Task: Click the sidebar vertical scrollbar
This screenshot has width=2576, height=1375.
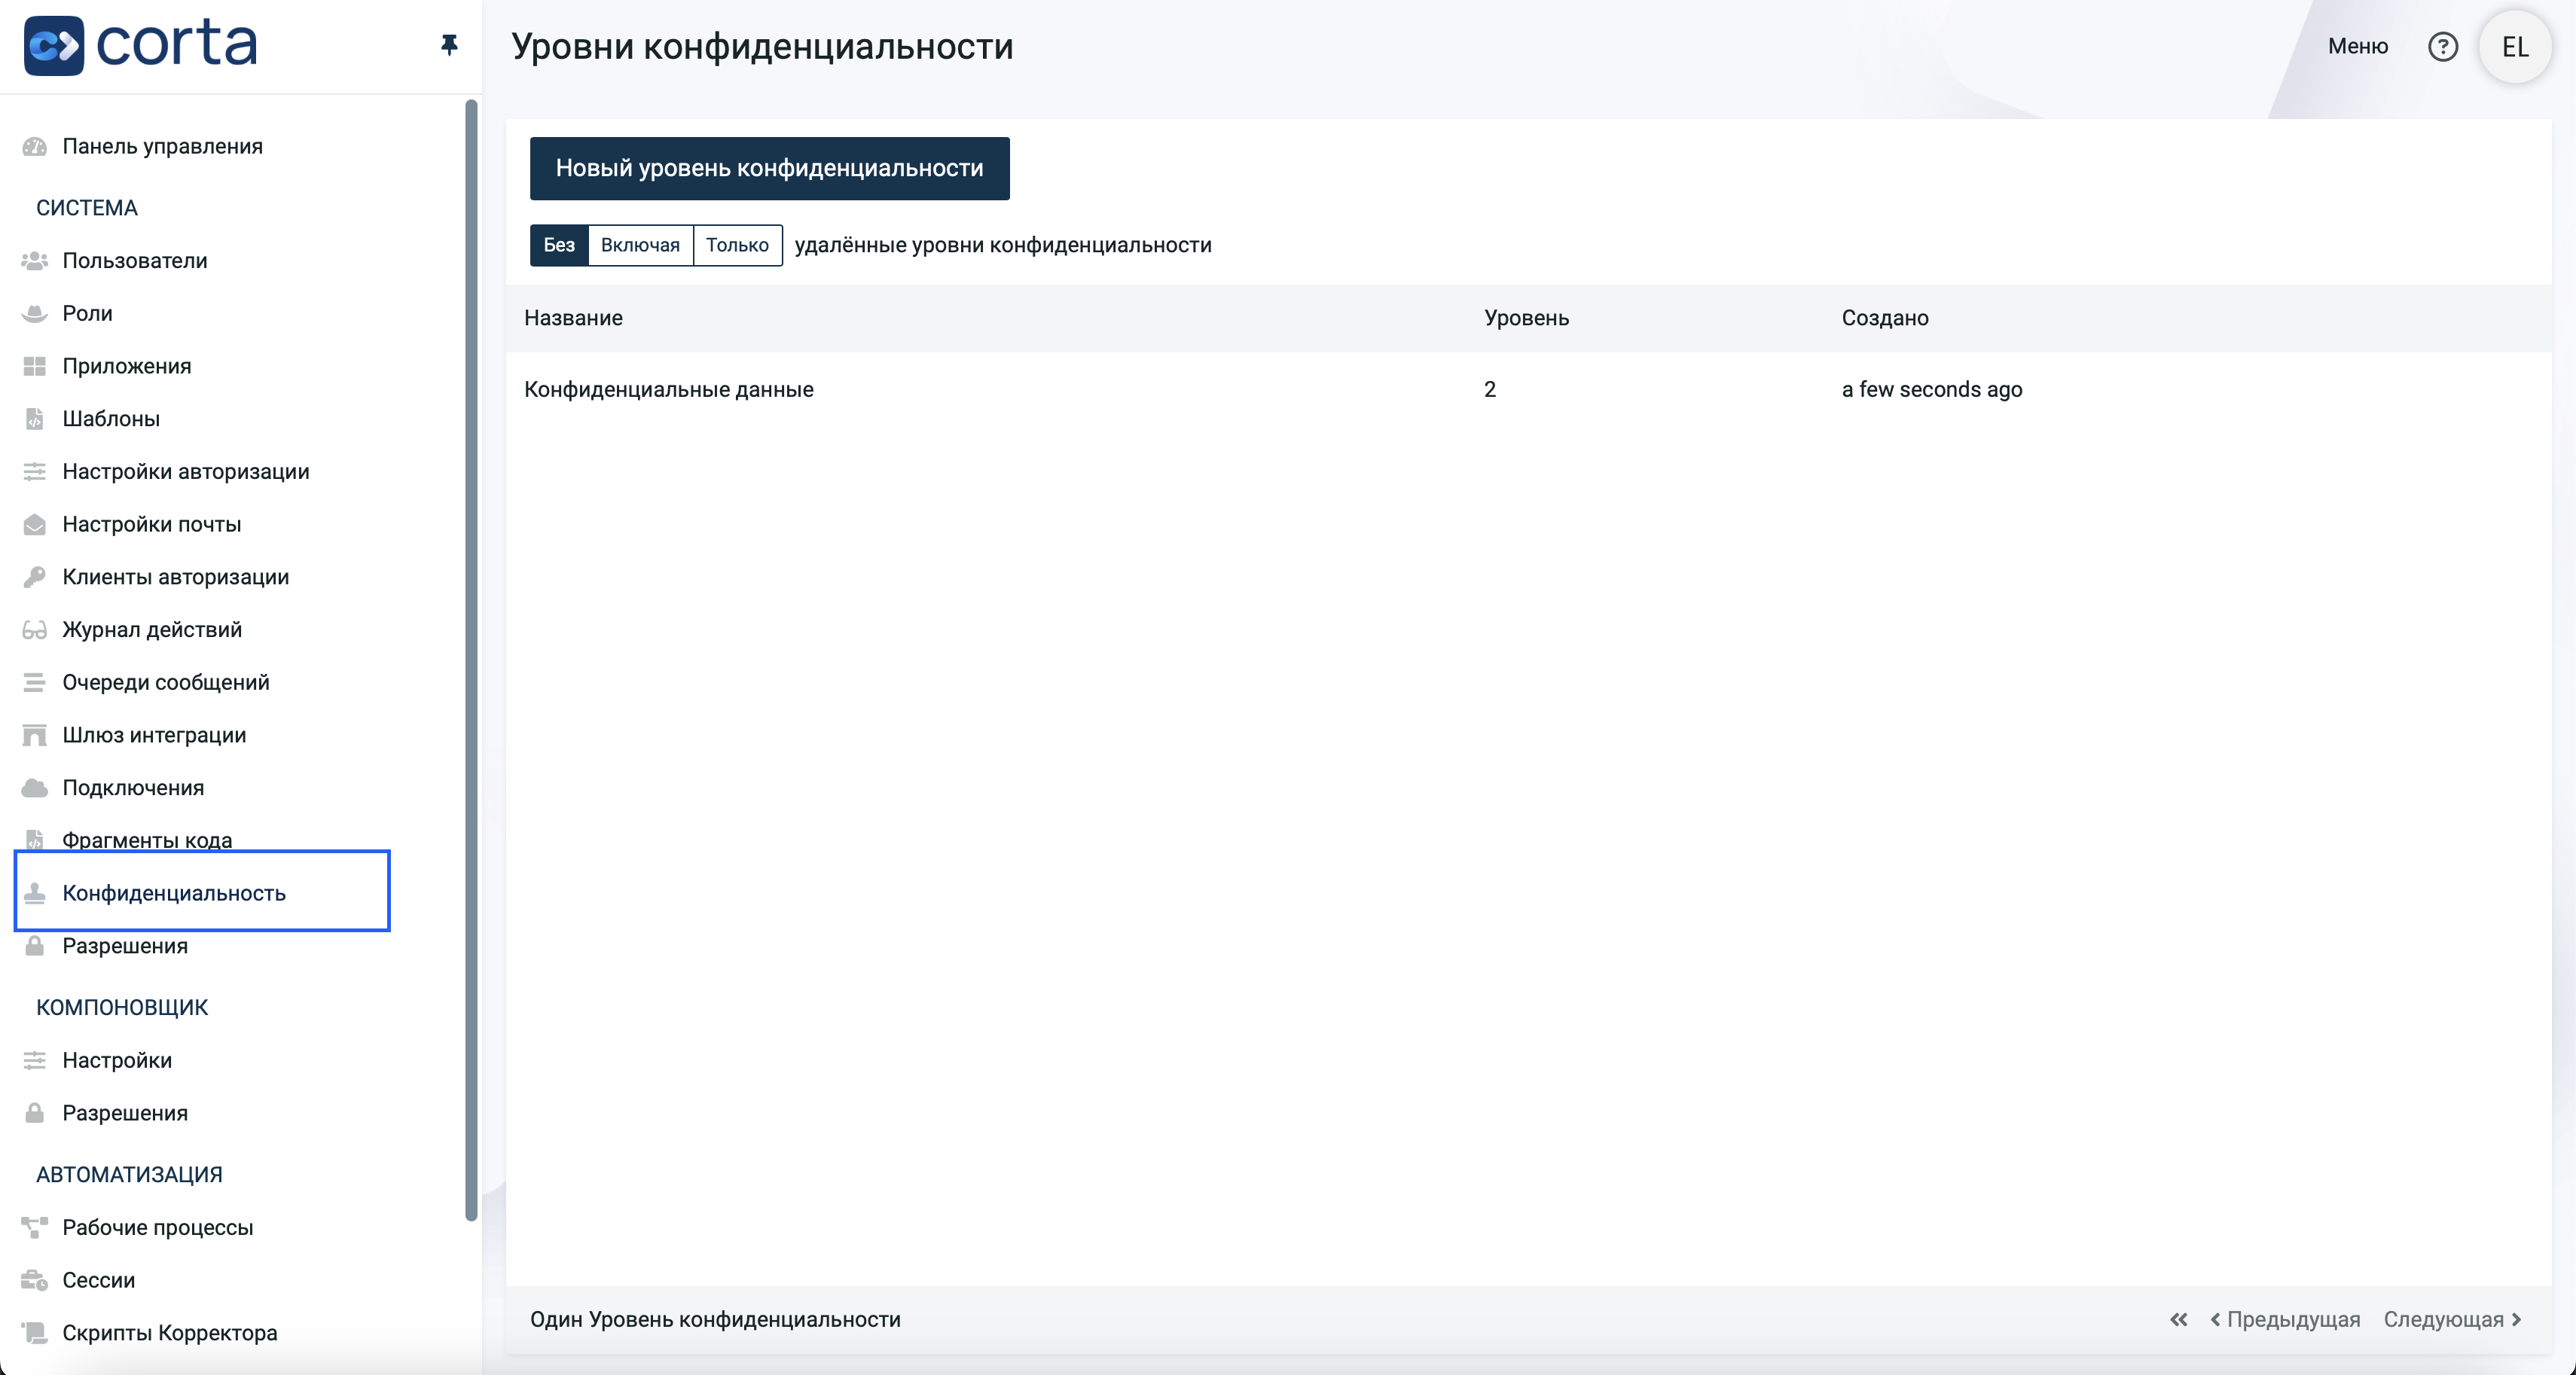Action: tap(471, 660)
